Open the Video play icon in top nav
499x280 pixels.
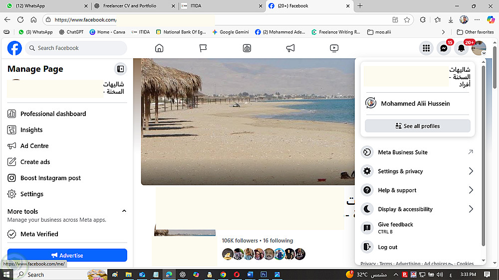334,48
